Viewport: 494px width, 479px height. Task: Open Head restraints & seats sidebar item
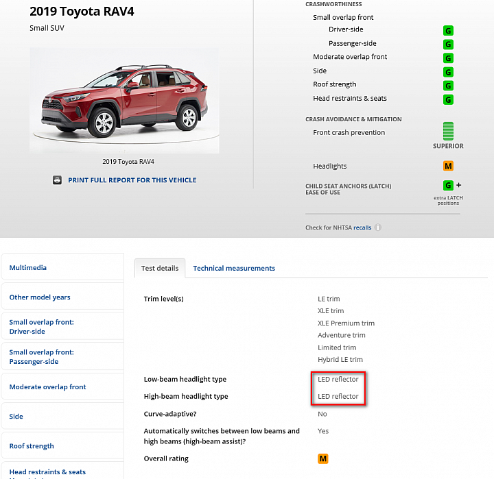click(x=62, y=471)
